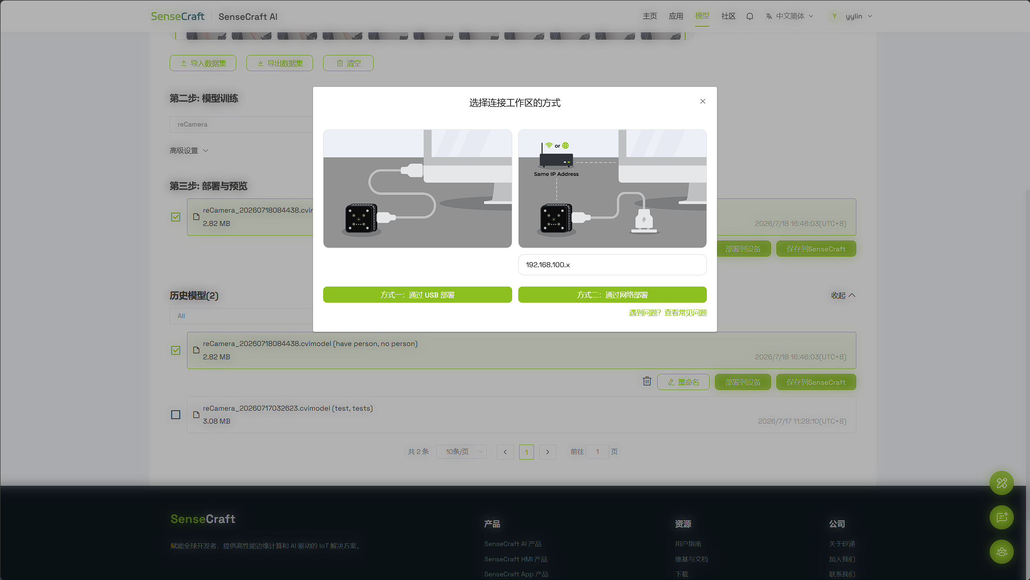The image size is (1030, 580).
Task: Open the notifications bell
Action: 750,17
